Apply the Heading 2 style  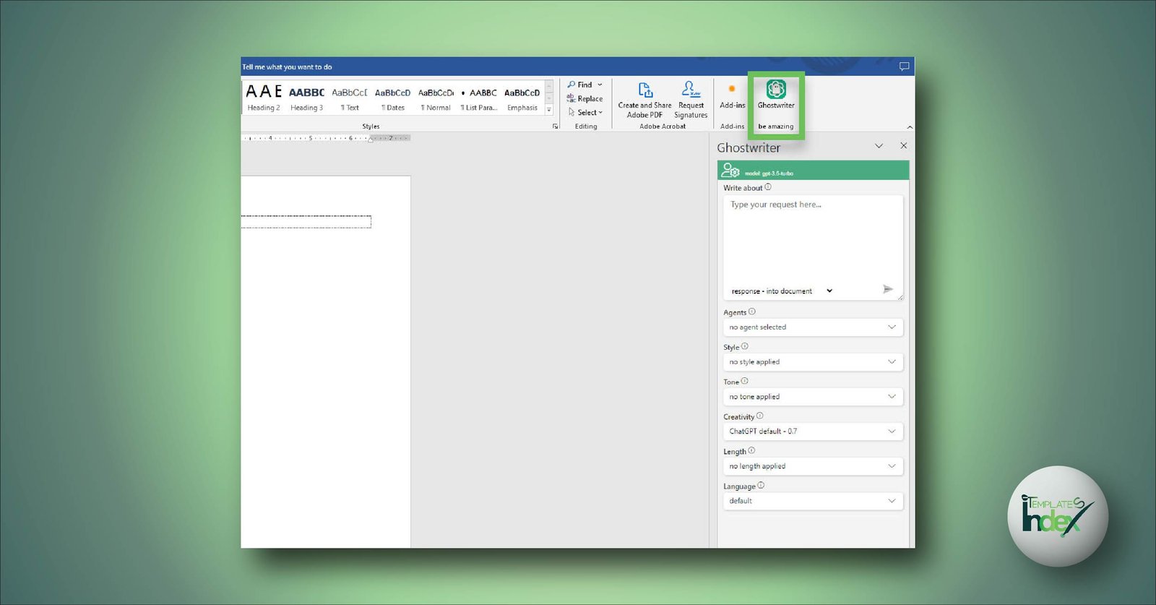click(x=264, y=98)
